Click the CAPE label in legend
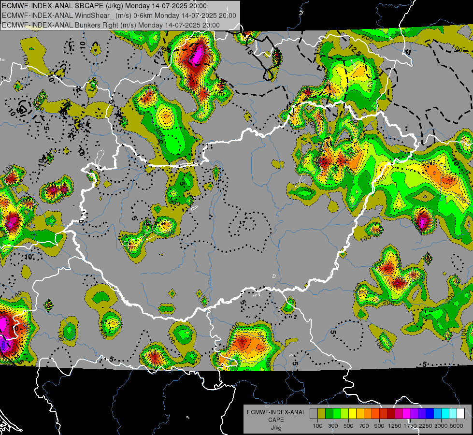This screenshot has width=473, height=435. 276,420
